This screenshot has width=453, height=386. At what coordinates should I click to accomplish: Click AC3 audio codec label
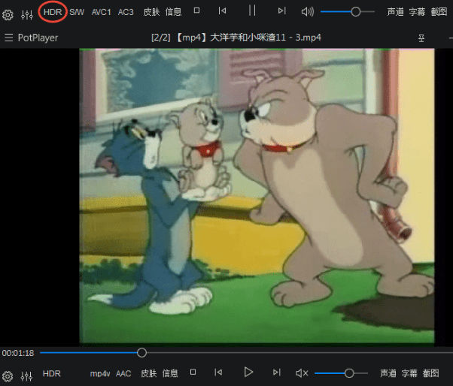point(126,12)
